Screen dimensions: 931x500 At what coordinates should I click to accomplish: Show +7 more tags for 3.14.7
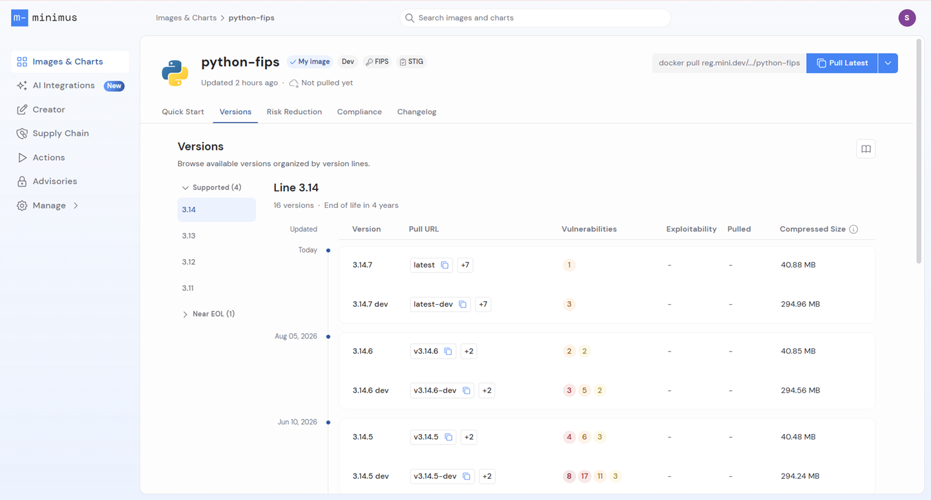pos(465,266)
